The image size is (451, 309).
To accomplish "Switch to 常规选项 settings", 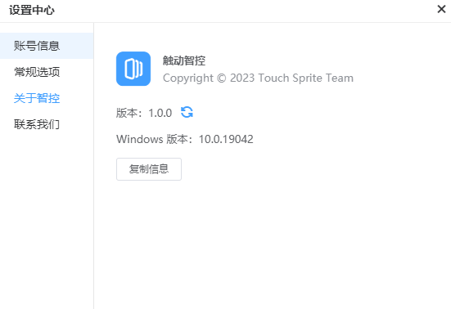I will pyautogui.click(x=47, y=72).
